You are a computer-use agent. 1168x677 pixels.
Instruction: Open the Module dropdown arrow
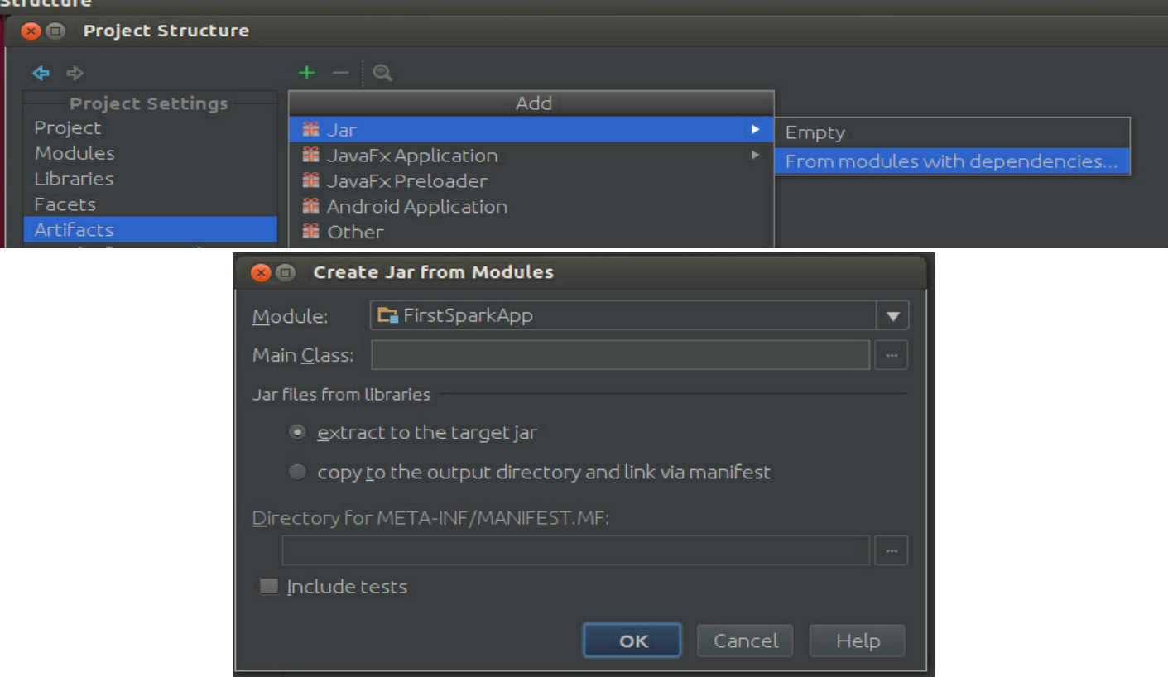coord(892,316)
